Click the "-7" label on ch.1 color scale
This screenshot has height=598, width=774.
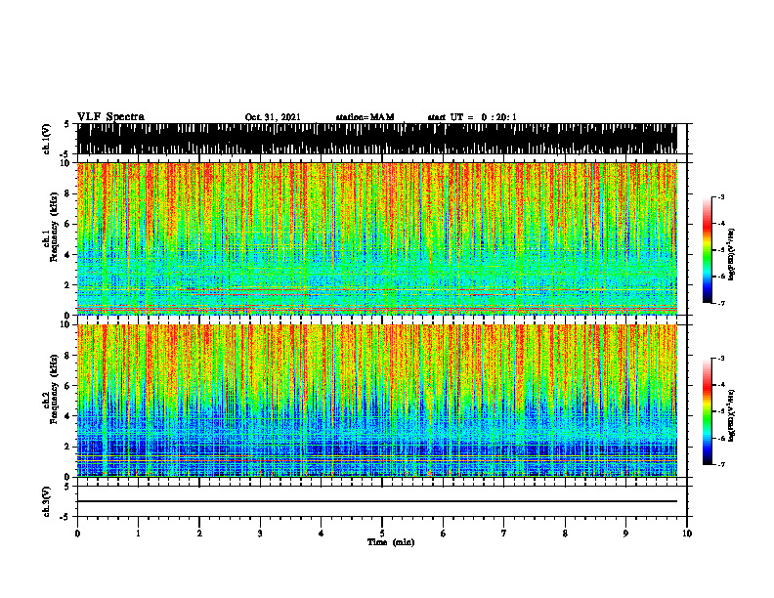(720, 303)
